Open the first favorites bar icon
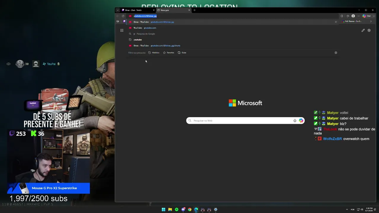Image resolution: width=379 pixels, height=213 pixels. 118,21
